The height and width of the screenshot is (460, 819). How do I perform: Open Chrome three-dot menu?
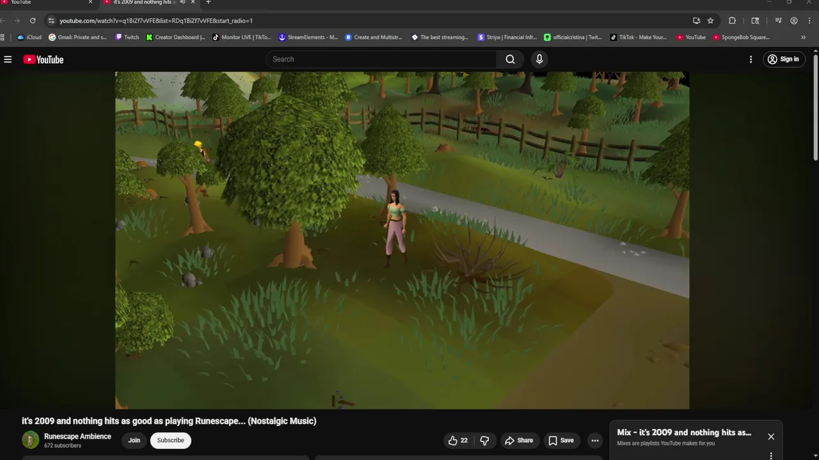809,20
